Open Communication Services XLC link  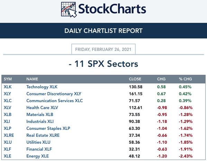[55, 101]
